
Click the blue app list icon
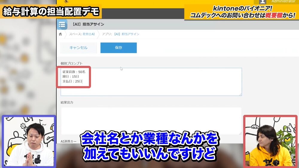[62, 25]
